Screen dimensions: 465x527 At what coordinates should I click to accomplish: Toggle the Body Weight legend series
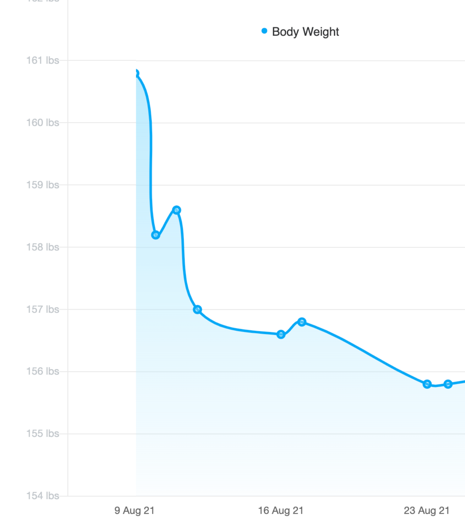305,32
